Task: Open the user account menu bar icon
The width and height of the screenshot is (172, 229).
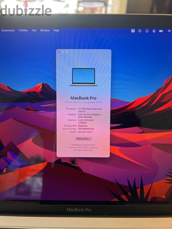Action: [154, 31]
